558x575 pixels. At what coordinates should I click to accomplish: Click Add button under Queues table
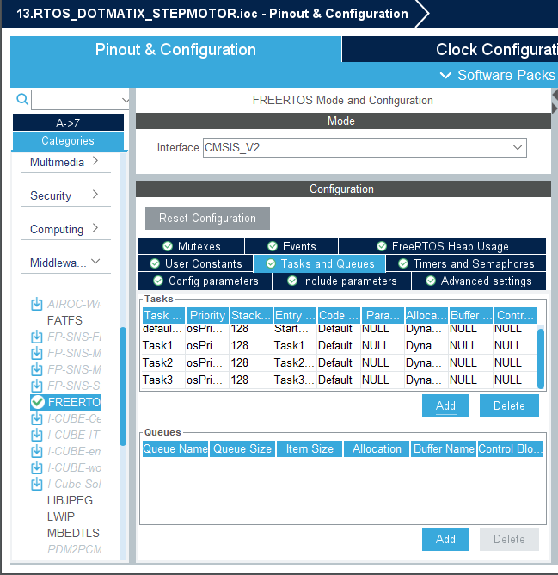click(x=445, y=539)
